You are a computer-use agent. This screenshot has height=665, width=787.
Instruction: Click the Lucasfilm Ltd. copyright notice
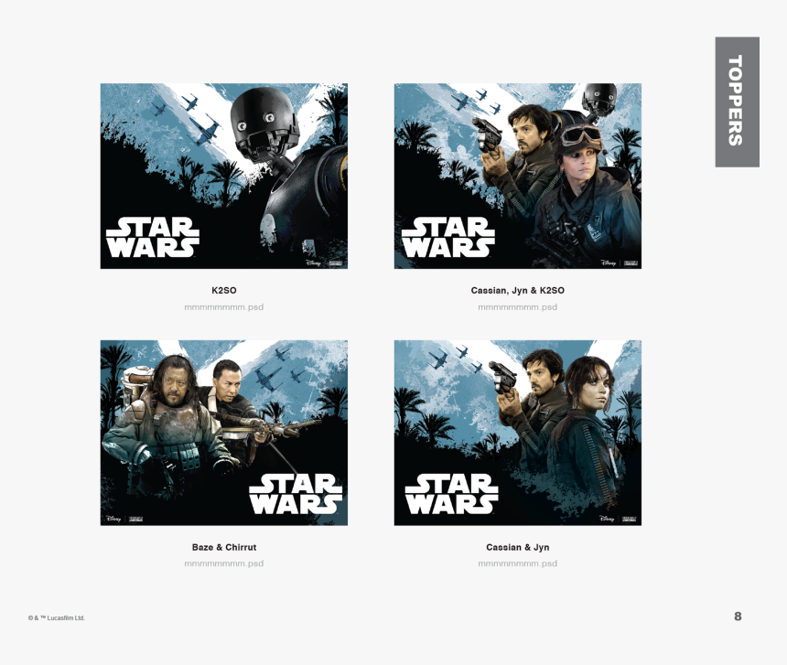click(57, 617)
